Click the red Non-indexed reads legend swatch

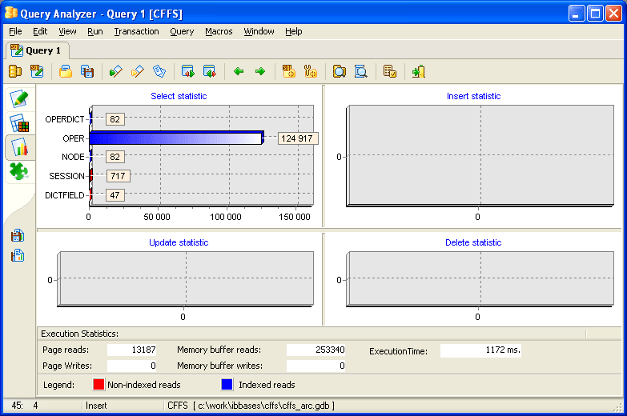pos(99,385)
